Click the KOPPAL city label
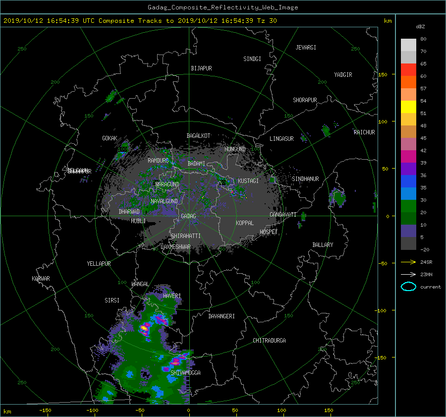 tap(245, 223)
